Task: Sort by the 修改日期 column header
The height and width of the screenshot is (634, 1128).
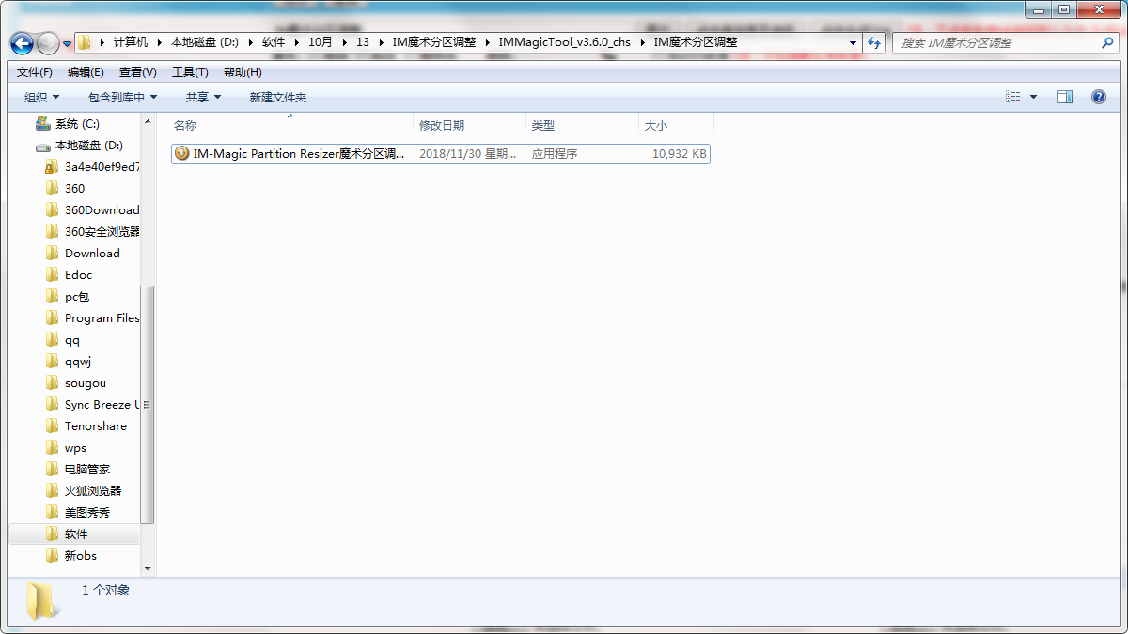Action: pyautogui.click(x=469, y=125)
